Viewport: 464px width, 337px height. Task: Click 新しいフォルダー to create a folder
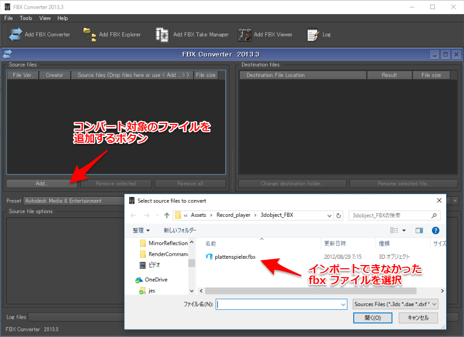click(180, 230)
